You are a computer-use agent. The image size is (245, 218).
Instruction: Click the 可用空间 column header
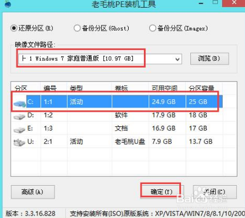tap(167, 88)
